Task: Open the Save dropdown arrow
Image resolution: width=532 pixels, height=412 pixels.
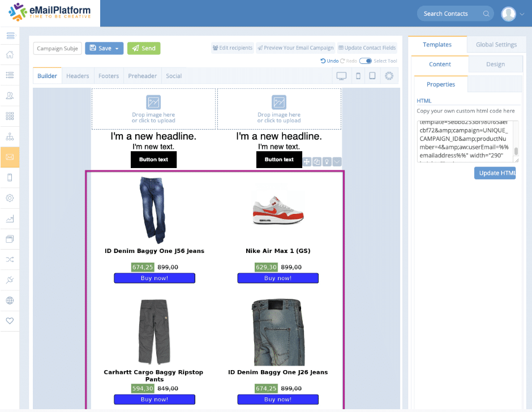Action: click(x=117, y=49)
